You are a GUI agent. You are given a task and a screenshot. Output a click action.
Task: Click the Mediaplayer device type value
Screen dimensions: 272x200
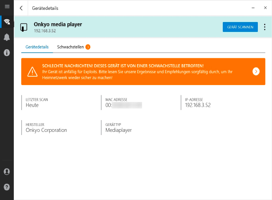tap(118, 130)
